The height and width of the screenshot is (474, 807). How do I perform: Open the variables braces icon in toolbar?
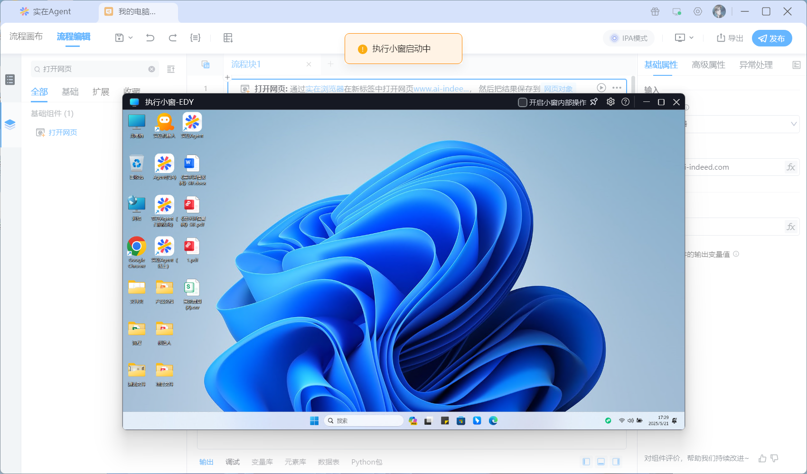pos(195,38)
